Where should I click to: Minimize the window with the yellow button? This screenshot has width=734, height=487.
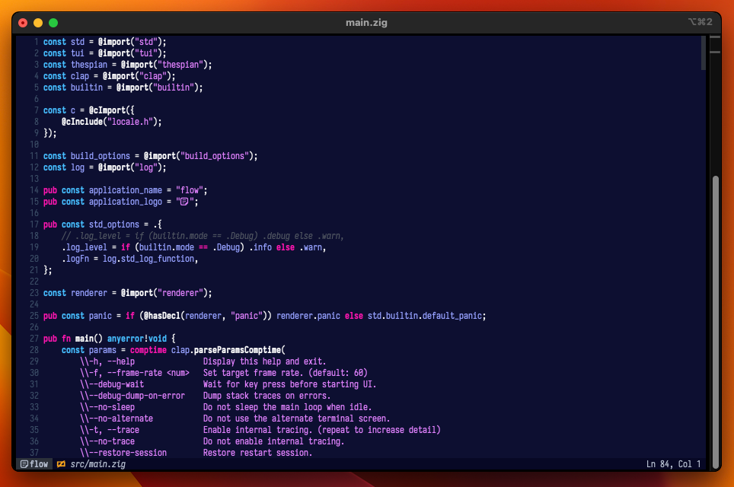click(x=38, y=23)
